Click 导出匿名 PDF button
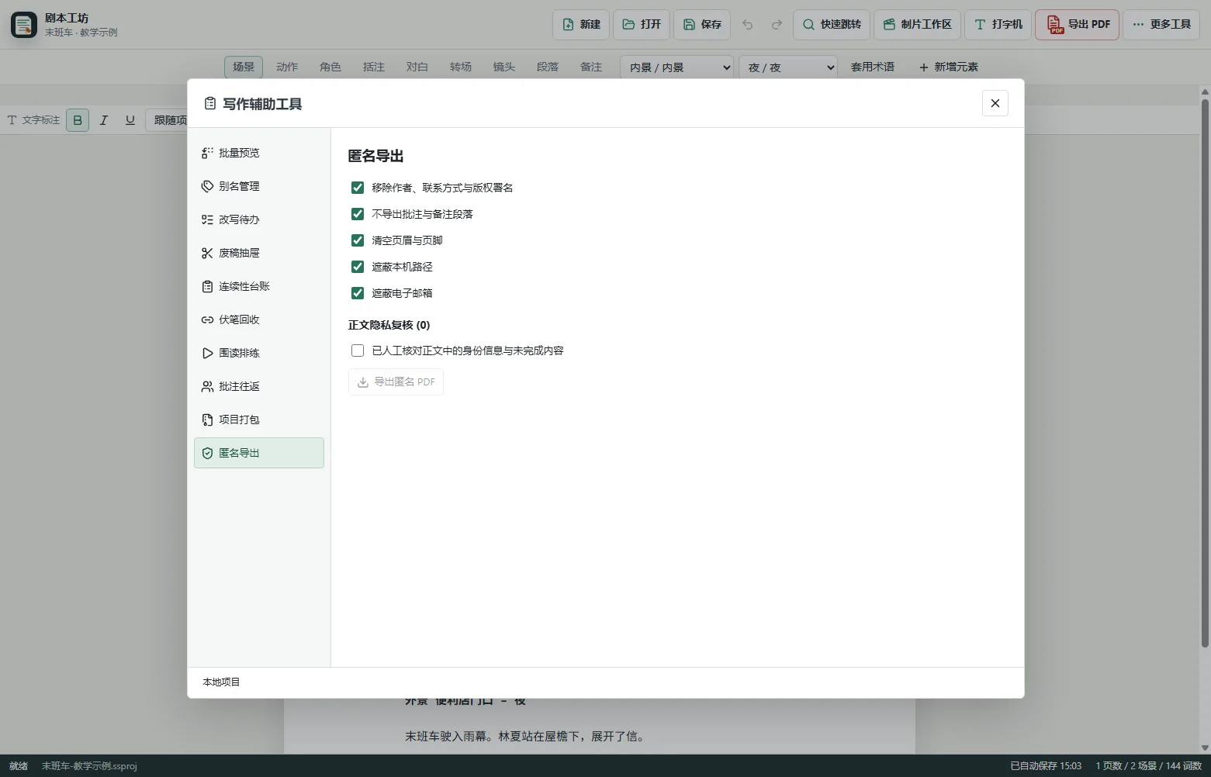The height and width of the screenshot is (777, 1211). click(x=396, y=382)
